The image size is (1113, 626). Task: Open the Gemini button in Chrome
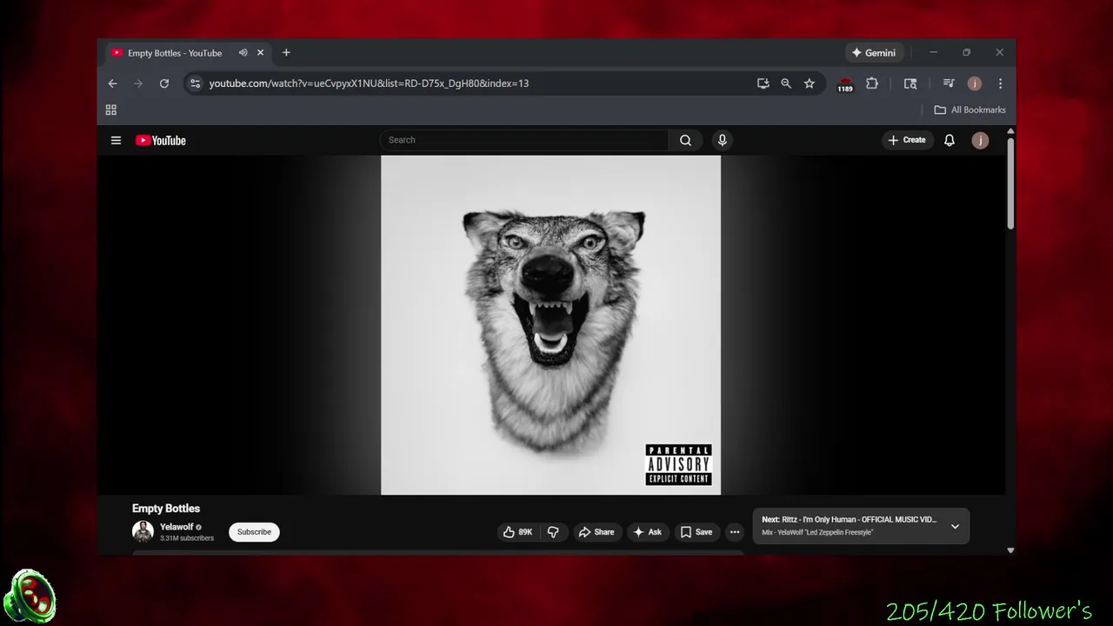[x=874, y=53]
